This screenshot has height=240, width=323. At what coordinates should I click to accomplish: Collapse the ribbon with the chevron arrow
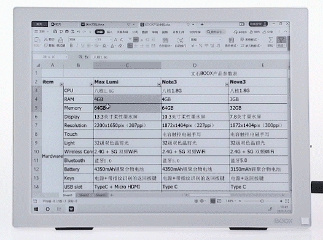coord(286,31)
